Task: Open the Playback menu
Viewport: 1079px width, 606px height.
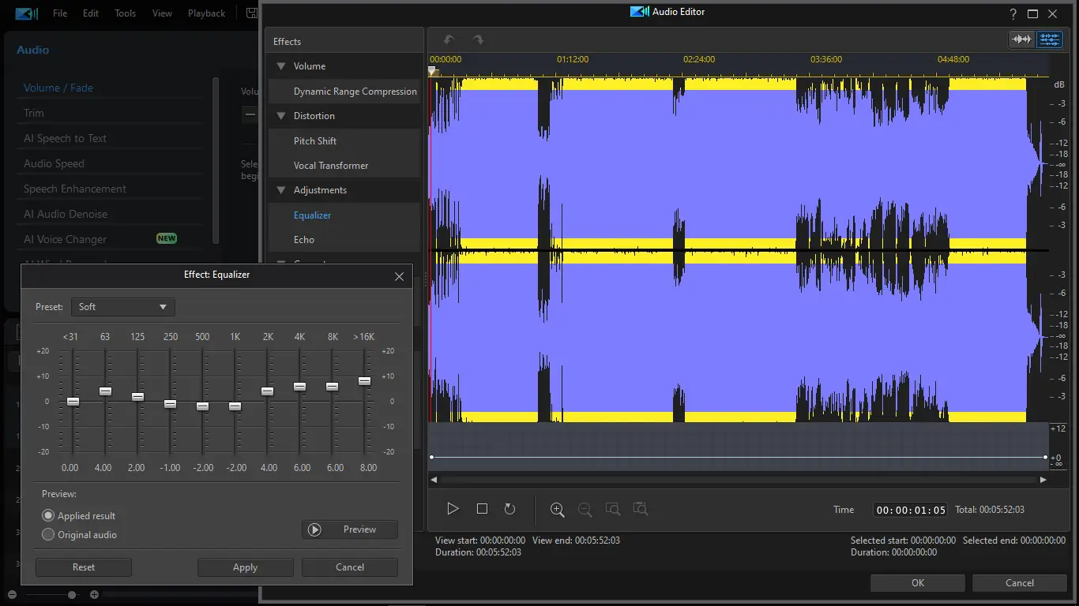Action: [x=206, y=13]
